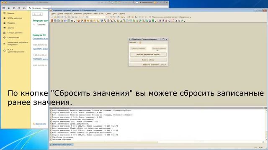
Task: Click the Финансовый результат chart icon in the sidebar
Action: click(5, 43)
